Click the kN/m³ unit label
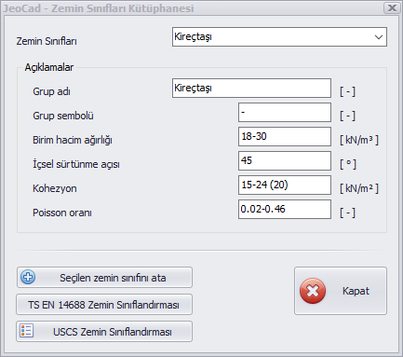 (x=359, y=140)
